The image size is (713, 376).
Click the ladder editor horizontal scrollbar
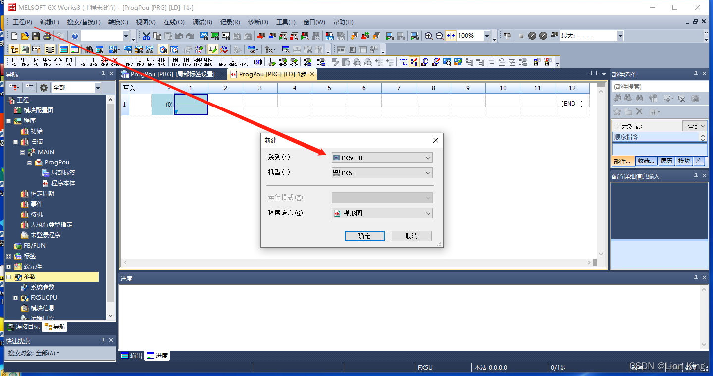[357, 262]
